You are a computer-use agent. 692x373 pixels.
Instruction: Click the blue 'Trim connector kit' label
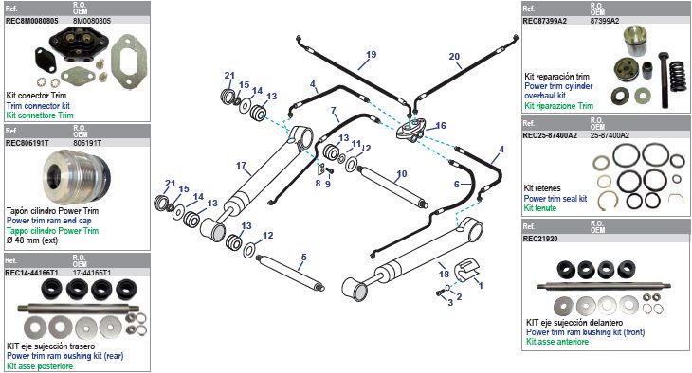pyautogui.click(x=38, y=106)
